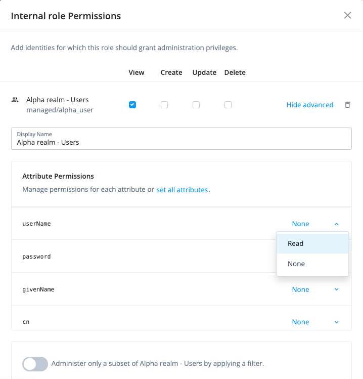The height and width of the screenshot is (379, 363).
Task: Click the Create column header
Action: pos(171,72)
